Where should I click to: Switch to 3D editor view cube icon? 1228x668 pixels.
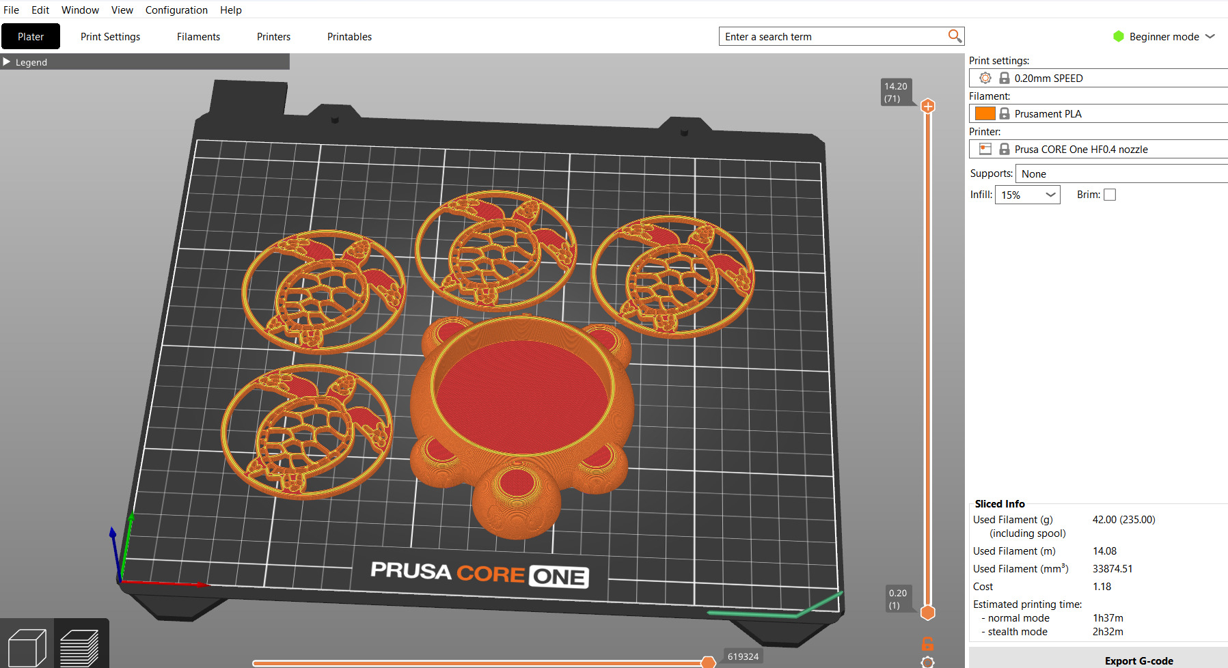27,648
